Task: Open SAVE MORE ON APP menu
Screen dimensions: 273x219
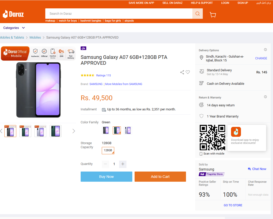Action: coord(141,3)
